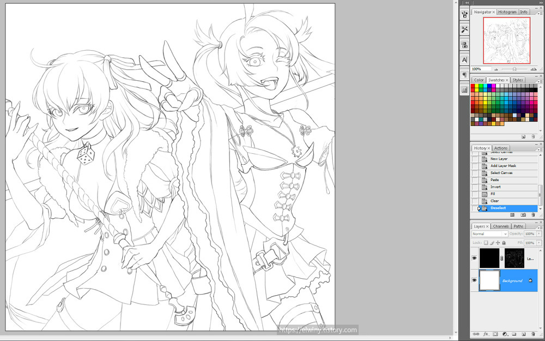
Task: Open the Brushes panel from the dock
Action: coord(464,14)
